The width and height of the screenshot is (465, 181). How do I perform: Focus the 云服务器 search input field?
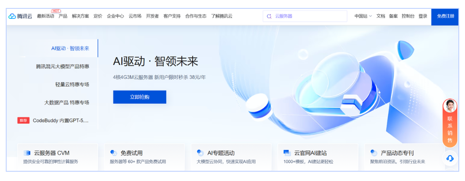(309, 16)
